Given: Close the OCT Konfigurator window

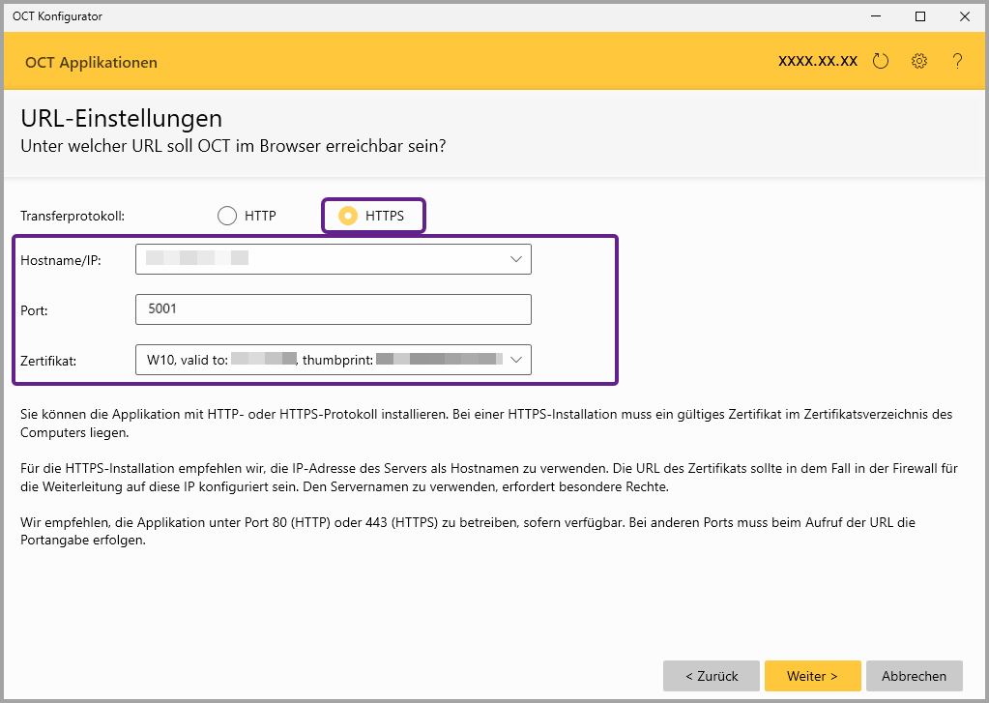Looking at the screenshot, I should [x=964, y=15].
